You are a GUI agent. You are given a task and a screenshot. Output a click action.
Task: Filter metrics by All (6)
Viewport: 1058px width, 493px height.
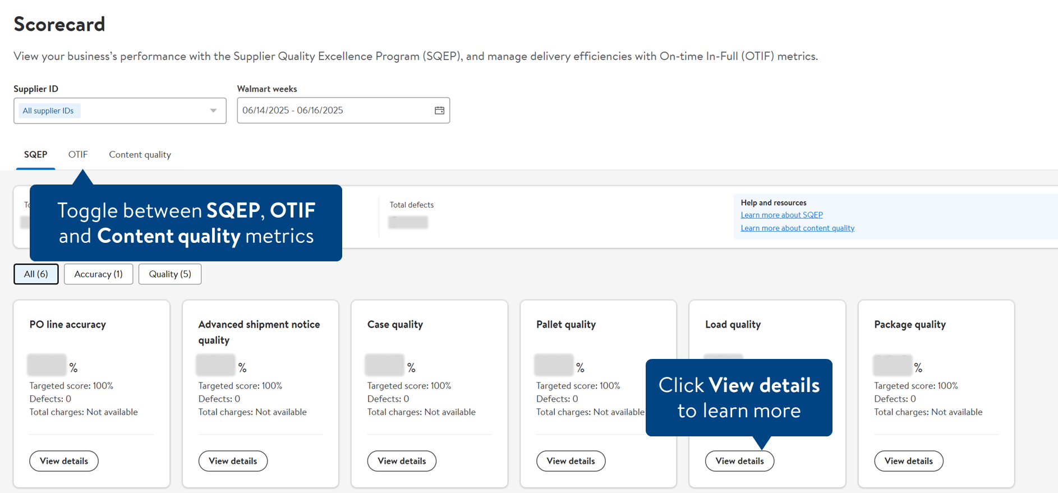36,274
